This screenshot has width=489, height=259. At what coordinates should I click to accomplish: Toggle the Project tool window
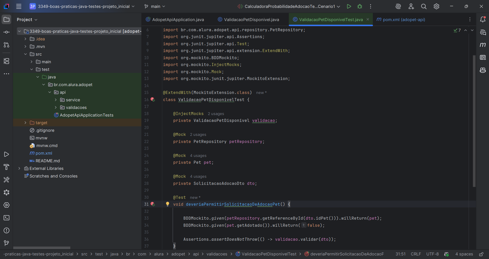(6, 20)
